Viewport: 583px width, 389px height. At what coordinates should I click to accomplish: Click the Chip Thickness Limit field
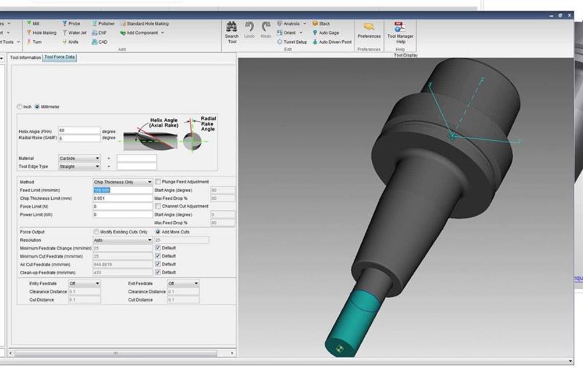[122, 199]
